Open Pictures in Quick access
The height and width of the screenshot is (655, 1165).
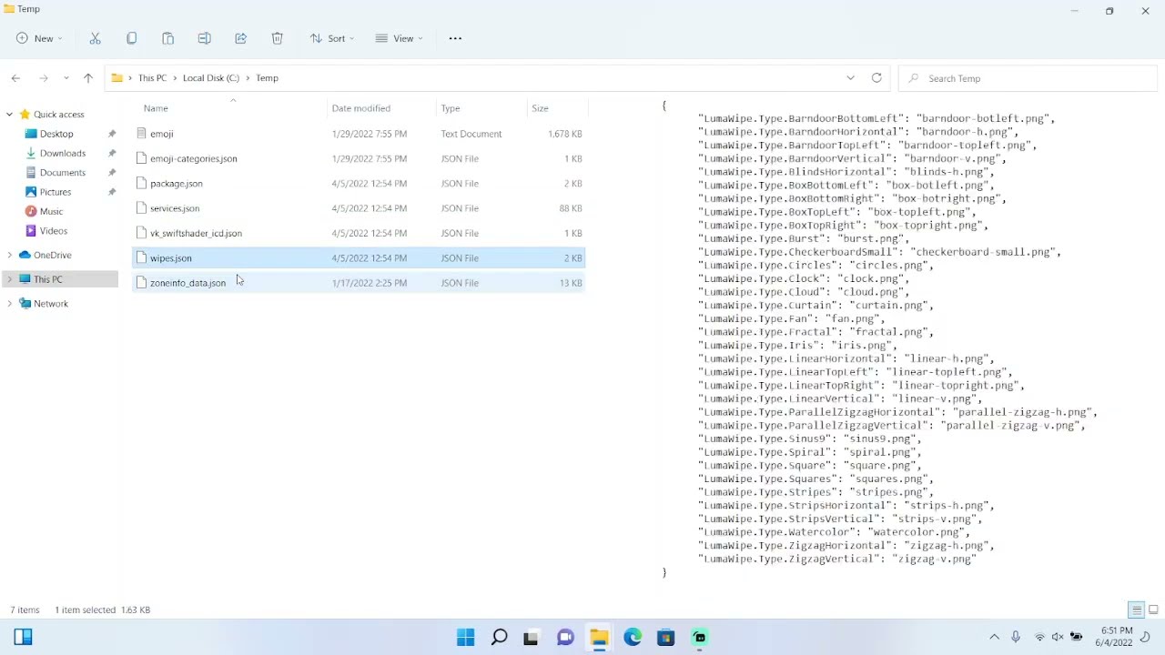coord(56,192)
